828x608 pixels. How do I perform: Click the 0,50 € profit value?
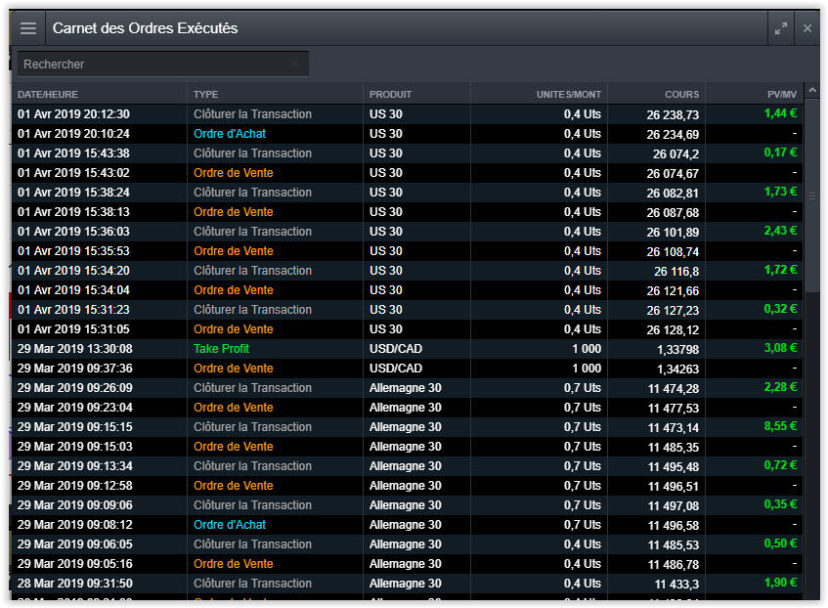click(x=780, y=543)
